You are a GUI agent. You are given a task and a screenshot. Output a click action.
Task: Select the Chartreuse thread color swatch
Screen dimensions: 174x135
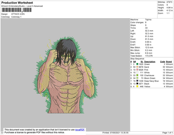coord(137,75)
